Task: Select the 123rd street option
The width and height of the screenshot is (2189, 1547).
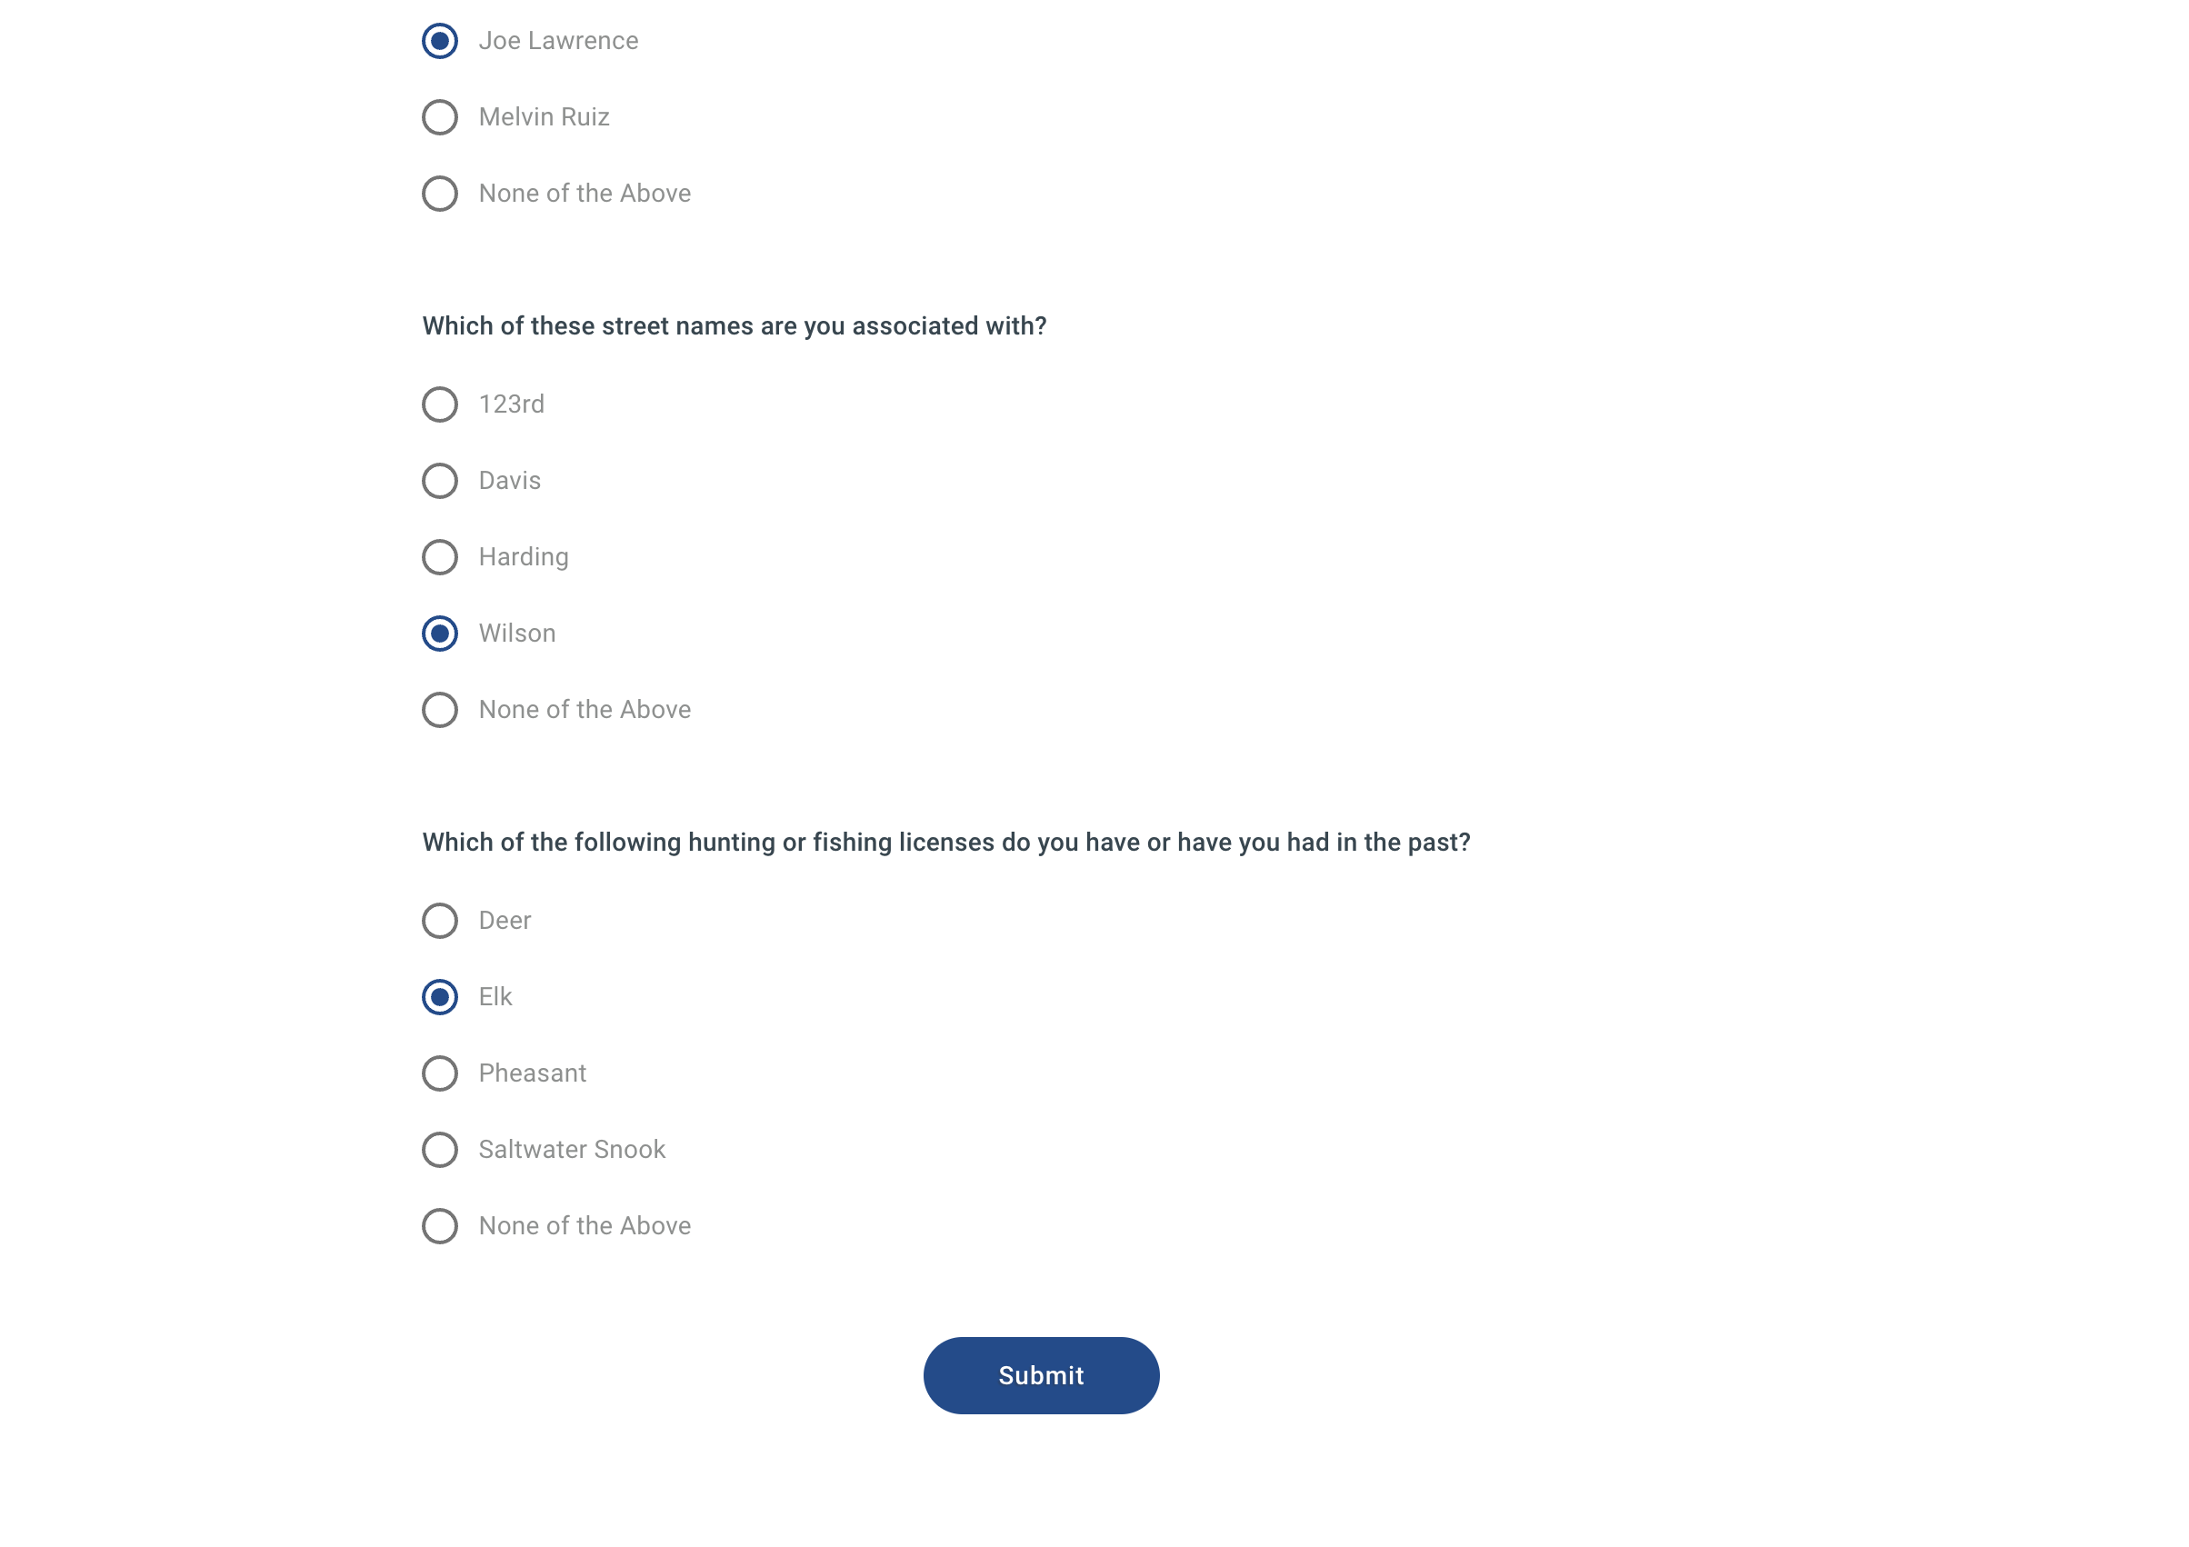Action: click(439, 404)
